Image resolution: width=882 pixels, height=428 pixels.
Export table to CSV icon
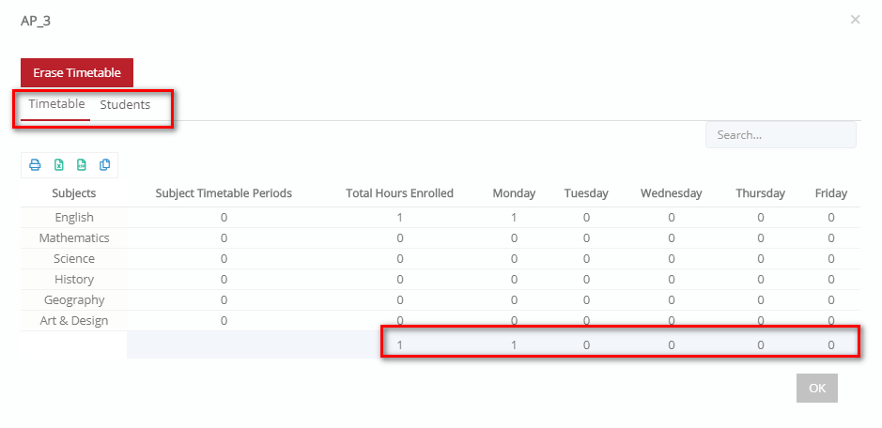click(82, 165)
